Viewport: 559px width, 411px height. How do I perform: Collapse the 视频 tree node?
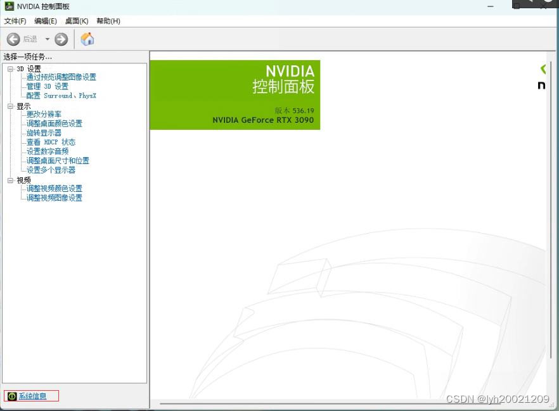(x=11, y=180)
